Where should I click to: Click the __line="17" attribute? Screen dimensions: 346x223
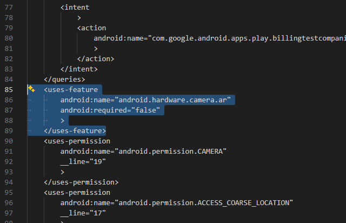(83, 213)
